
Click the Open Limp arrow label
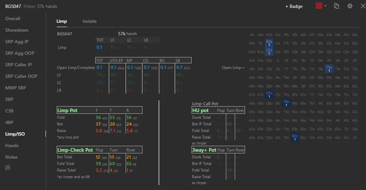(233, 68)
